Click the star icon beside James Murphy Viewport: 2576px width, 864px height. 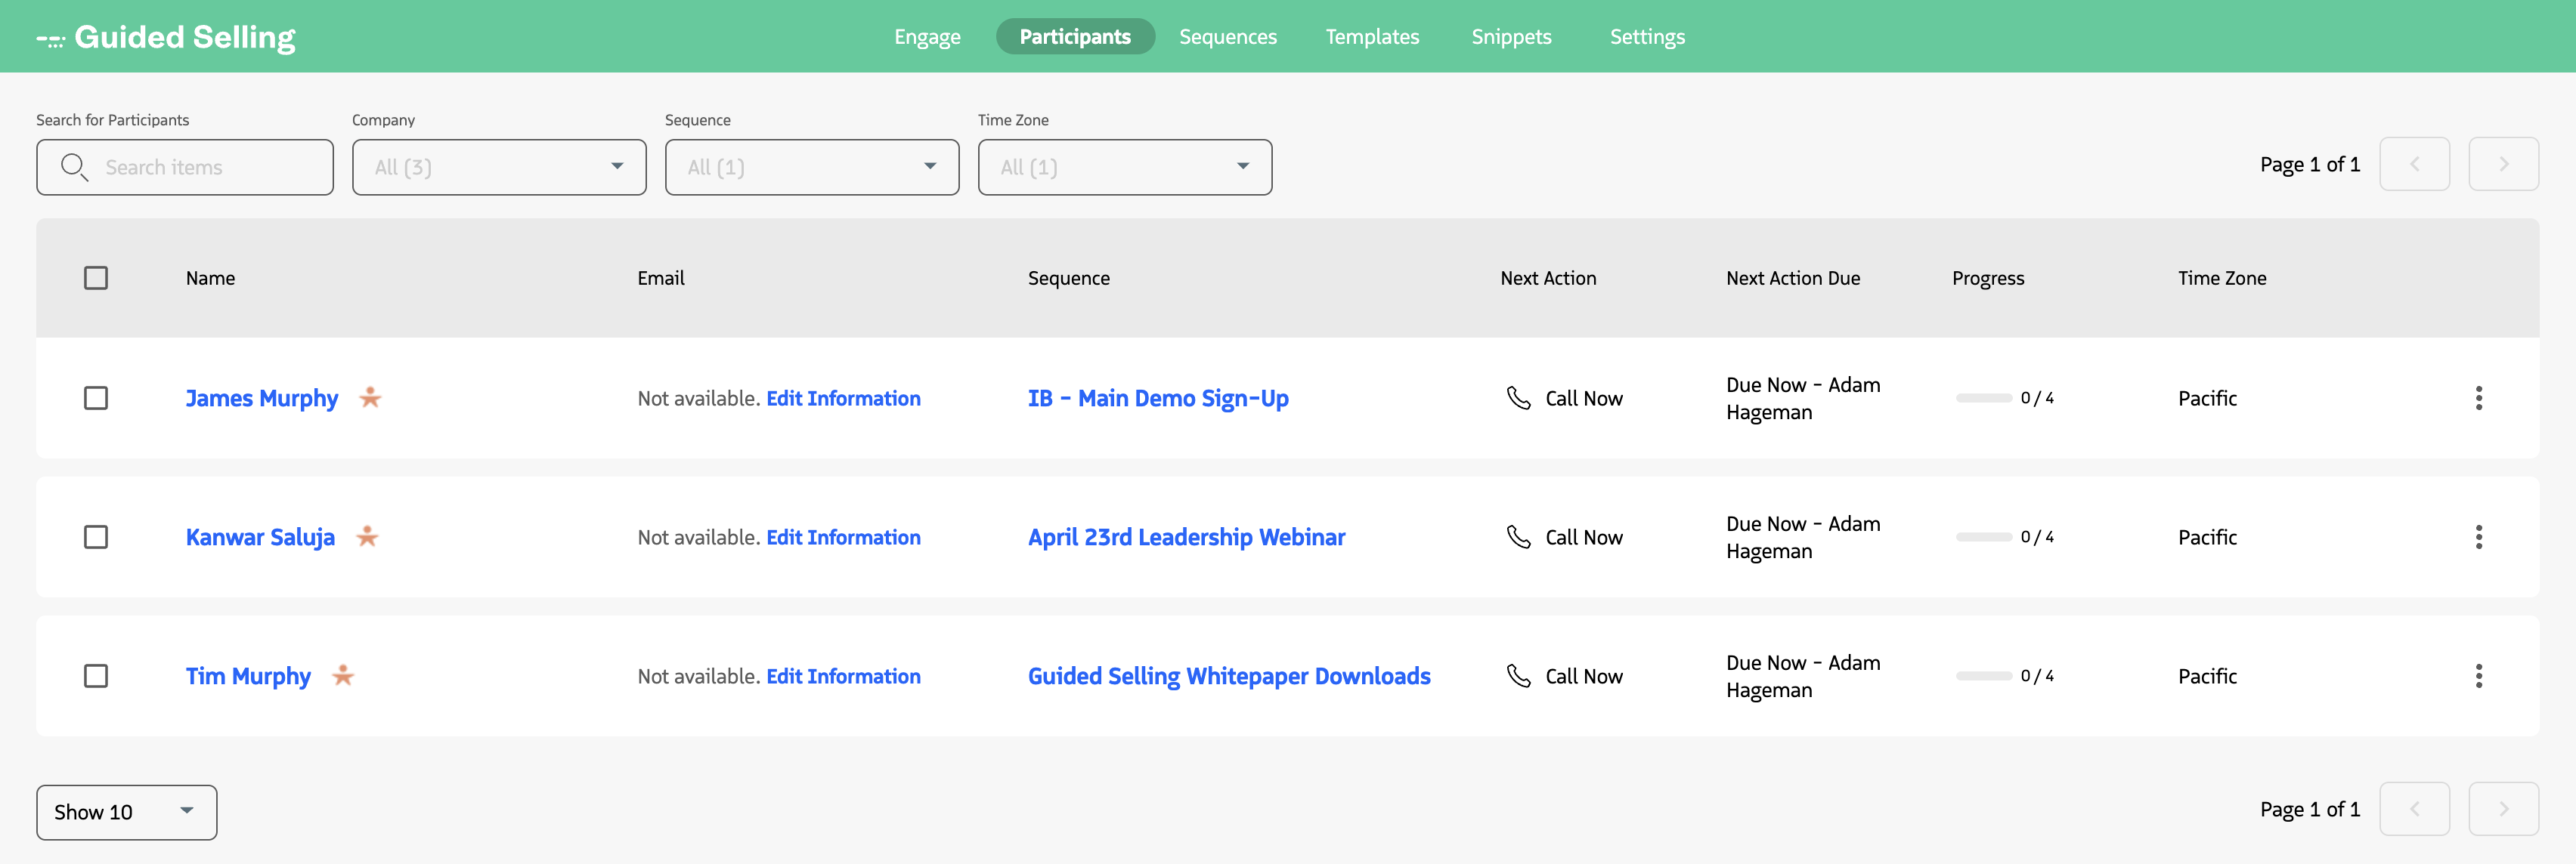click(x=370, y=397)
